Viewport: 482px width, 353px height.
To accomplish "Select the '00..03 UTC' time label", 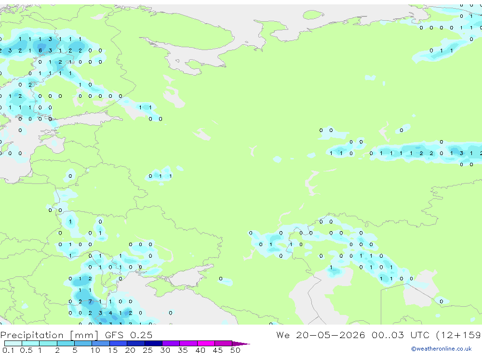I will point(400,335).
